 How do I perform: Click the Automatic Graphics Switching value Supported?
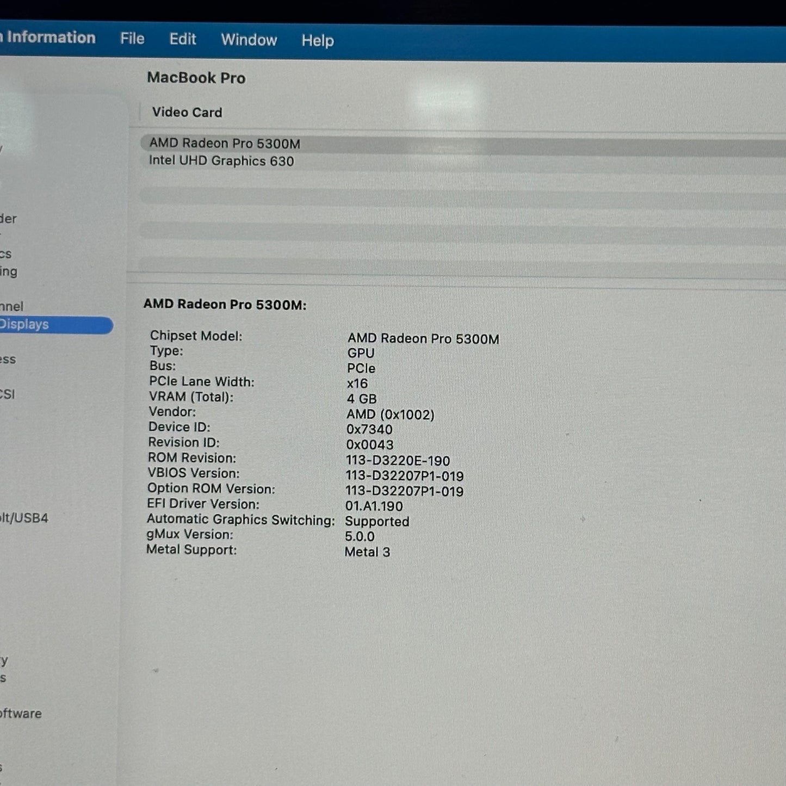[x=377, y=522]
